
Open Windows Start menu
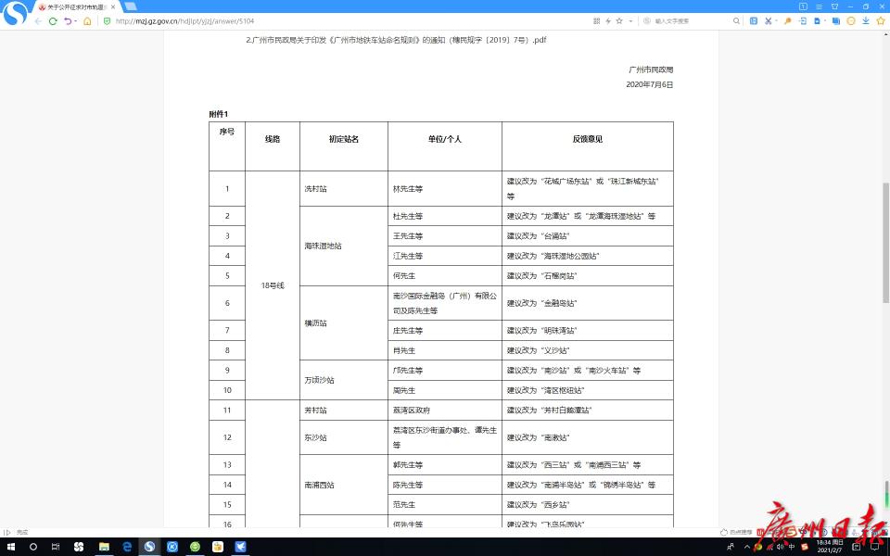(x=9, y=547)
